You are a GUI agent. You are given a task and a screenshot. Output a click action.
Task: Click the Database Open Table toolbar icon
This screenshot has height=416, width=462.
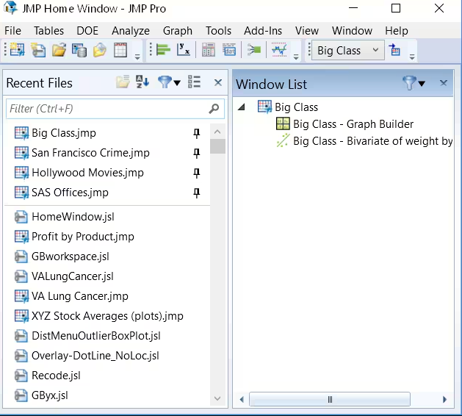pos(79,50)
